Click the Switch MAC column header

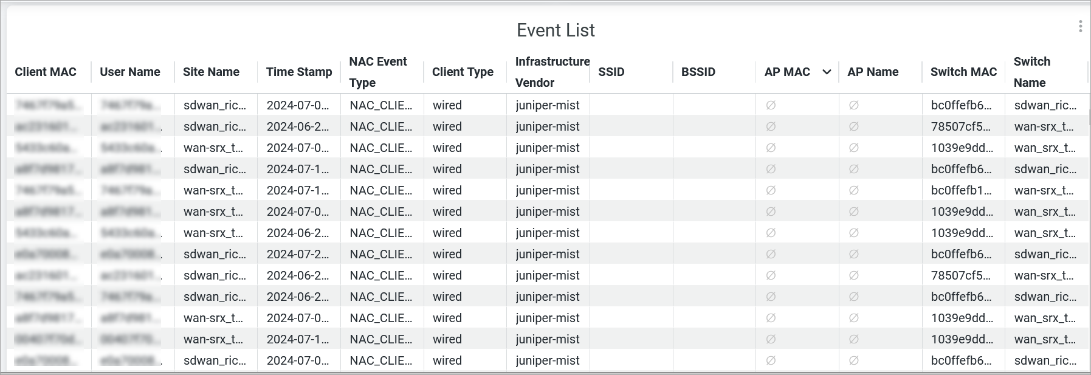[963, 72]
